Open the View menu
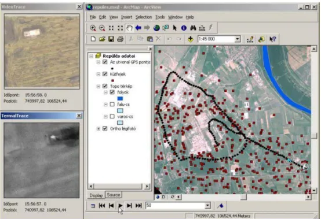Viewport: 321px width, 219px height. (113, 17)
